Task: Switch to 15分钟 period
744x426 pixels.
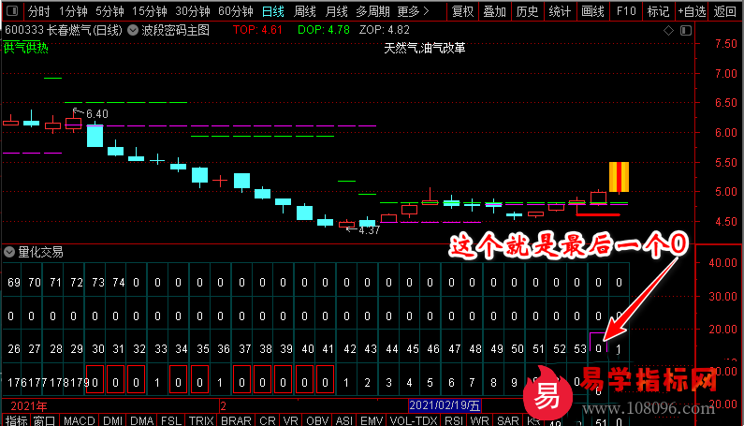Action: point(149,11)
